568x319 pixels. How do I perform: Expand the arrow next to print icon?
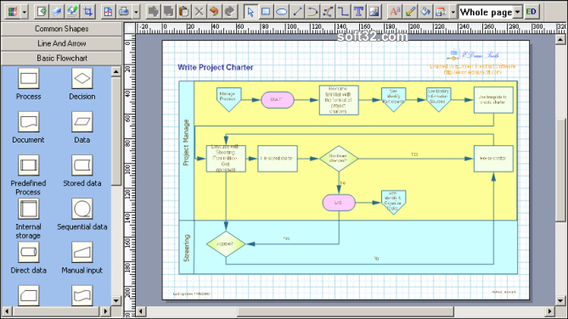[136, 12]
